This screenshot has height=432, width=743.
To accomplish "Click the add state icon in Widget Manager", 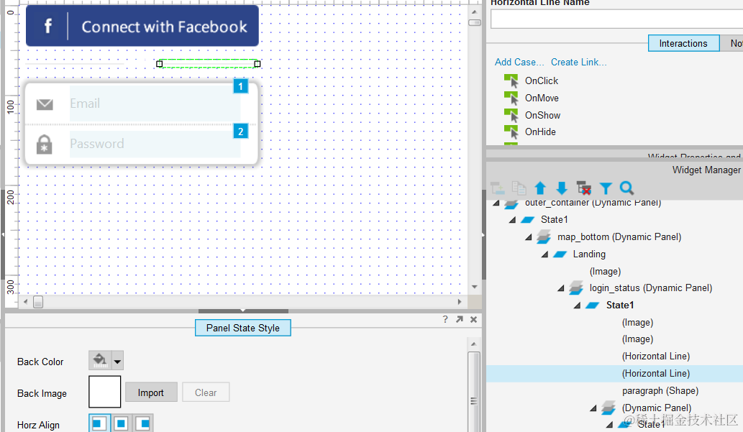I will click(x=498, y=188).
